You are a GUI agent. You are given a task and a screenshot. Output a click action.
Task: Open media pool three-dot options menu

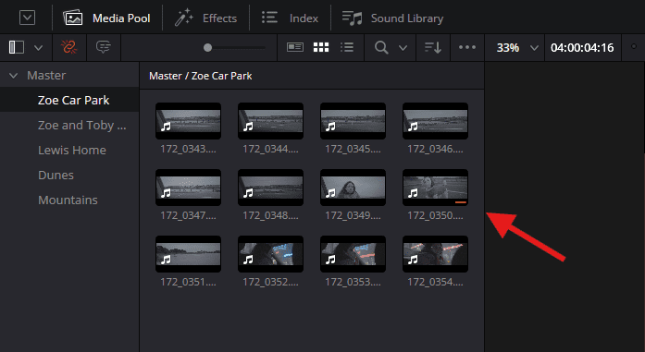pyautogui.click(x=467, y=47)
